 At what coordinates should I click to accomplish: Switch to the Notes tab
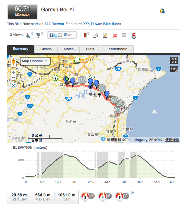pyautogui.click(x=69, y=49)
